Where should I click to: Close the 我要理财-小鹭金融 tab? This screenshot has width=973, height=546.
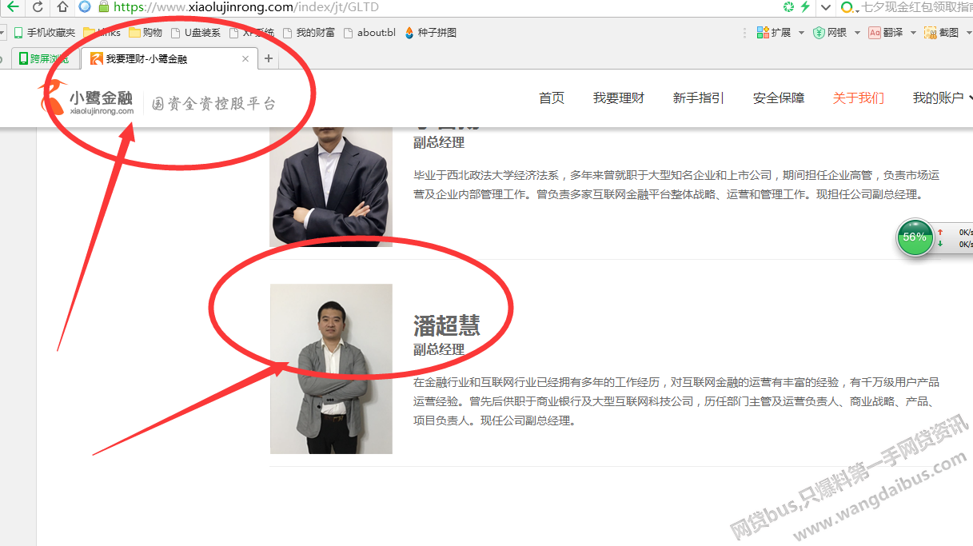[x=245, y=58]
